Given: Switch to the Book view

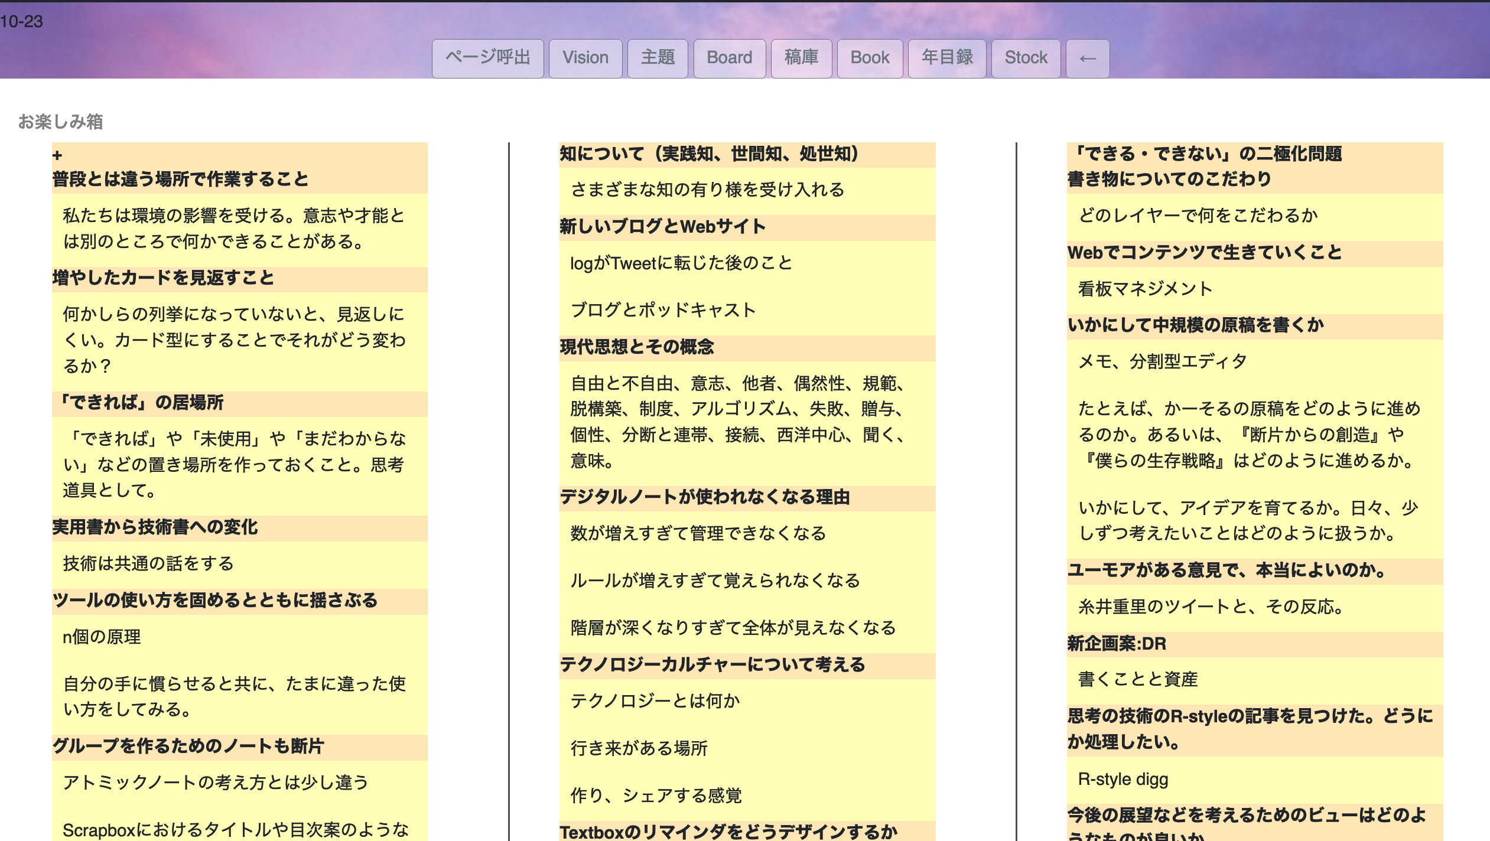Looking at the screenshot, I should (870, 58).
